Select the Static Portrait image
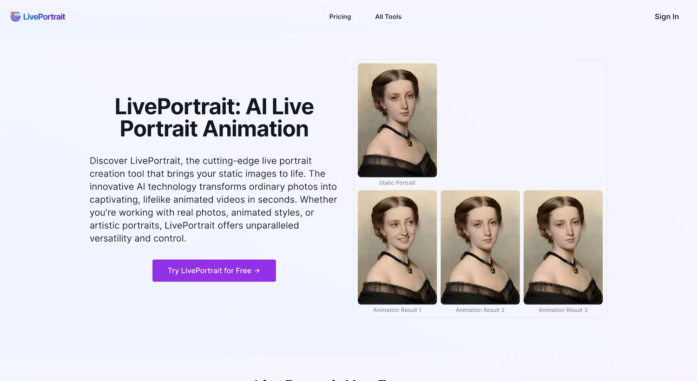The image size is (697, 381). 397,120
